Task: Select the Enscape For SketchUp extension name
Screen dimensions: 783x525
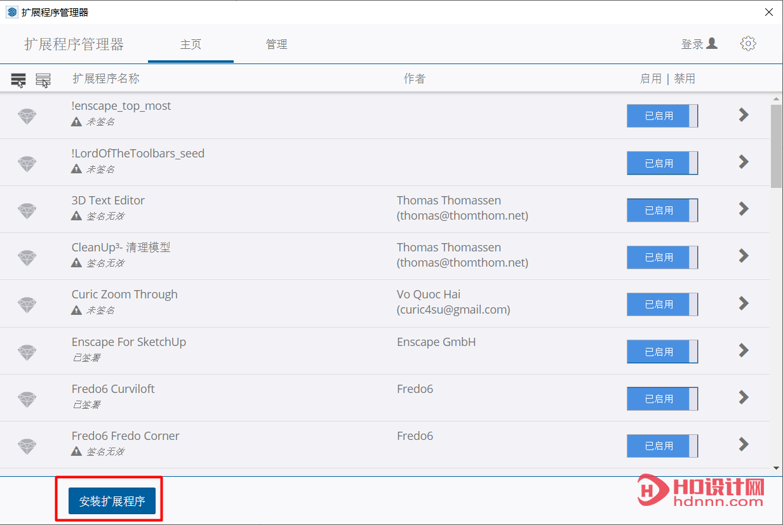Action: (x=129, y=342)
